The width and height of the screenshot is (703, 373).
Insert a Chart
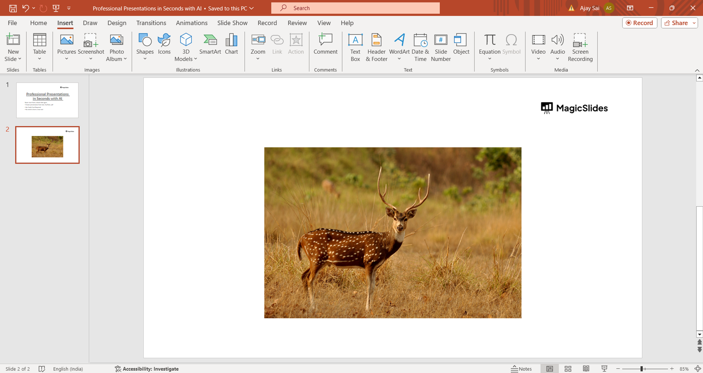231,44
